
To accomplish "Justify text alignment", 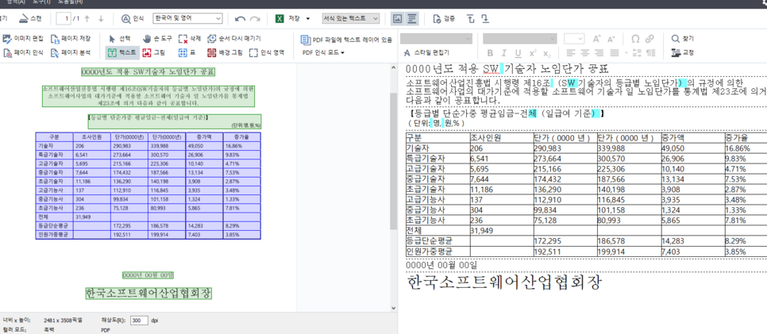I will tap(615, 52).
